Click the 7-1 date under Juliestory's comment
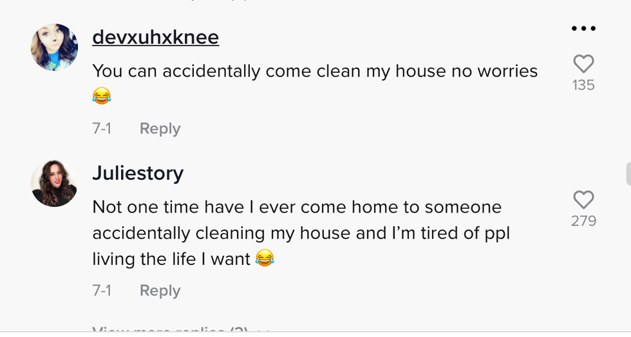 (102, 291)
